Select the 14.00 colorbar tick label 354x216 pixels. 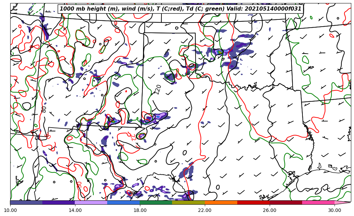tap(75, 210)
